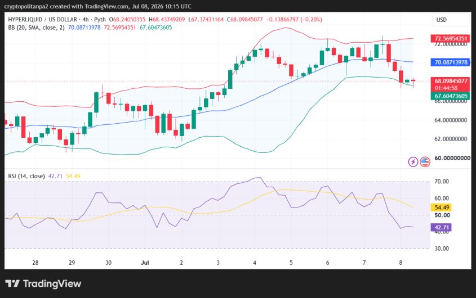Viewport: 476px width, 298px height.
Task: Click the 4 date label on time axis
Action: pos(255,263)
